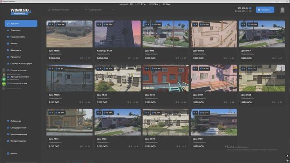Image resolution: width=290 pixels, height=163 pixels.
Task: Click the cash balance icon near Создать
Action: click(251, 8)
